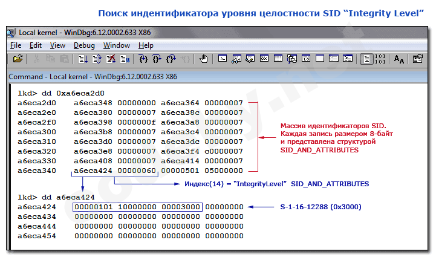
Task: Open the Debug menu
Action: 84,45
